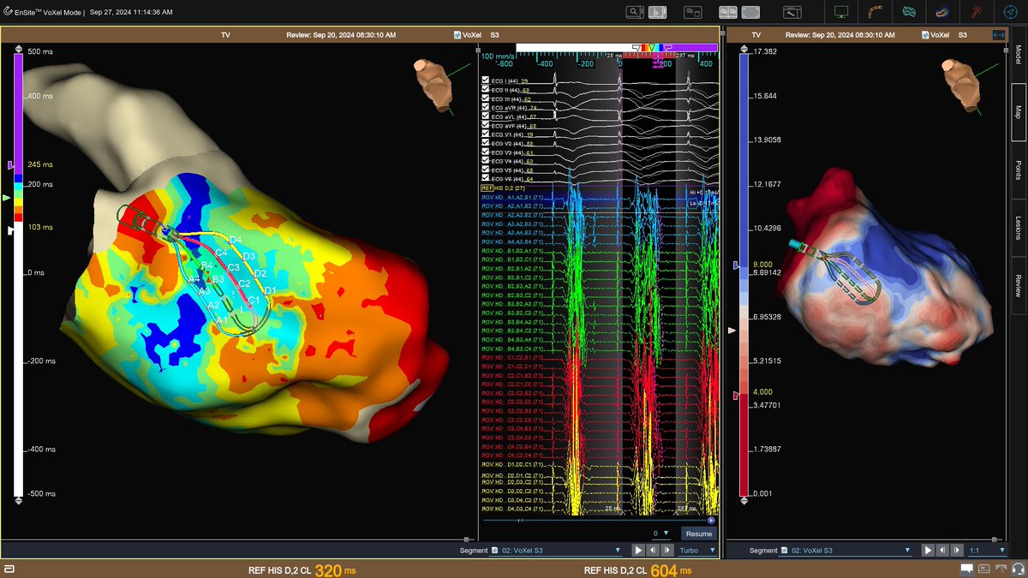
Task: Open the 0 value dropdown beside Resume
Action: [660, 533]
